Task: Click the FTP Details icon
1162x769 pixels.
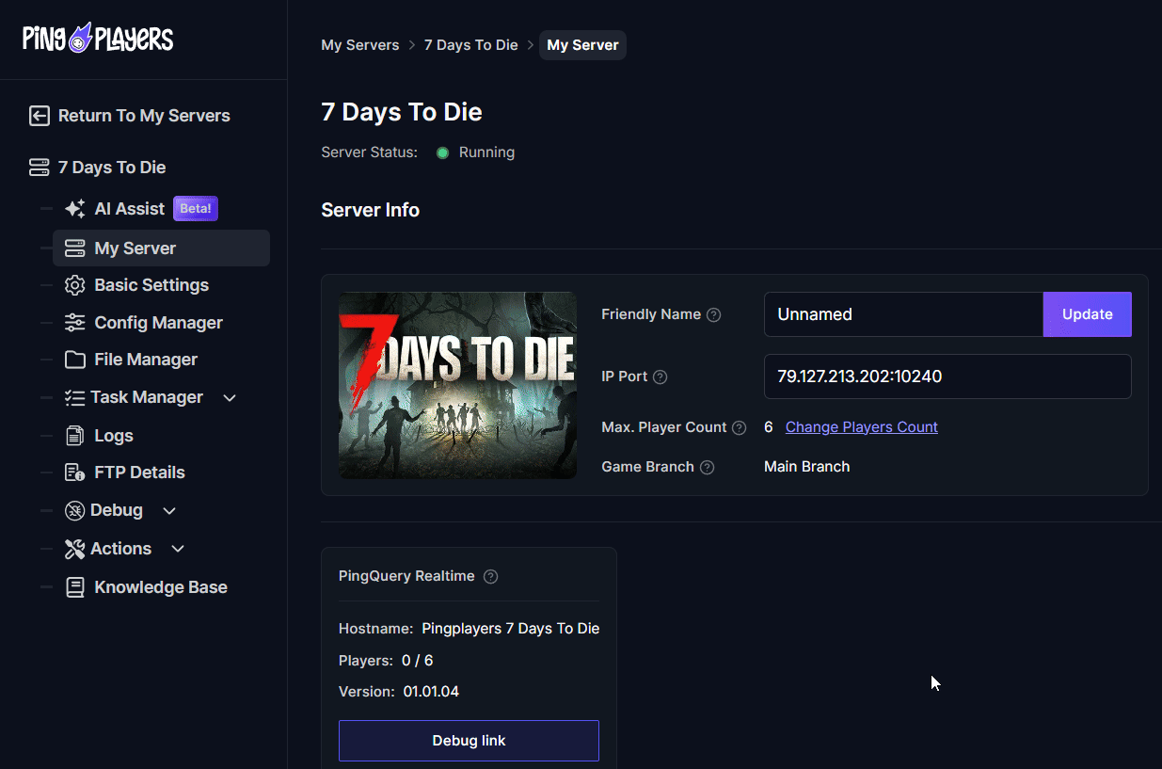Action: click(x=74, y=473)
